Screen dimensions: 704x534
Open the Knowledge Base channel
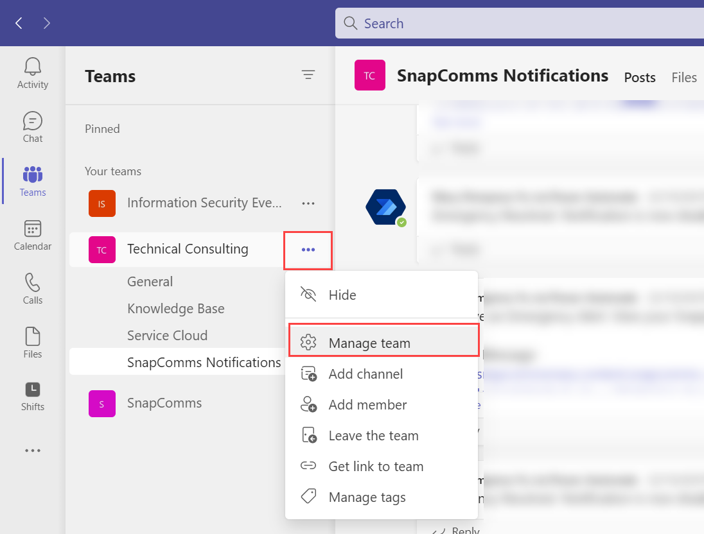coord(176,309)
